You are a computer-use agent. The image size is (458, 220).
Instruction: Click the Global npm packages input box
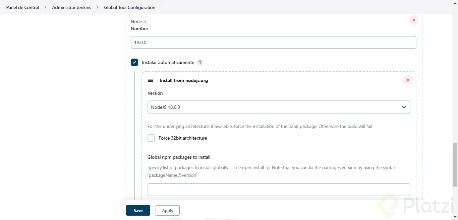[279, 190]
